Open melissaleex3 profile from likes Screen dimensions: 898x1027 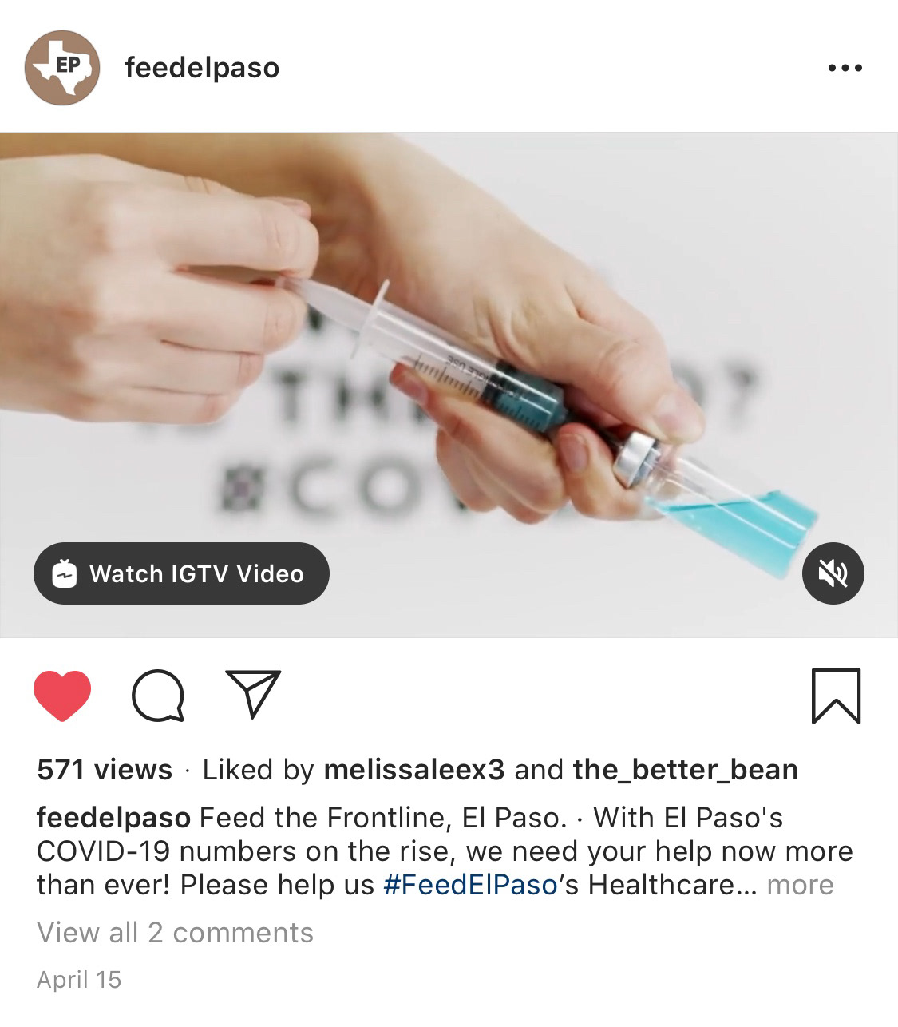point(414,770)
